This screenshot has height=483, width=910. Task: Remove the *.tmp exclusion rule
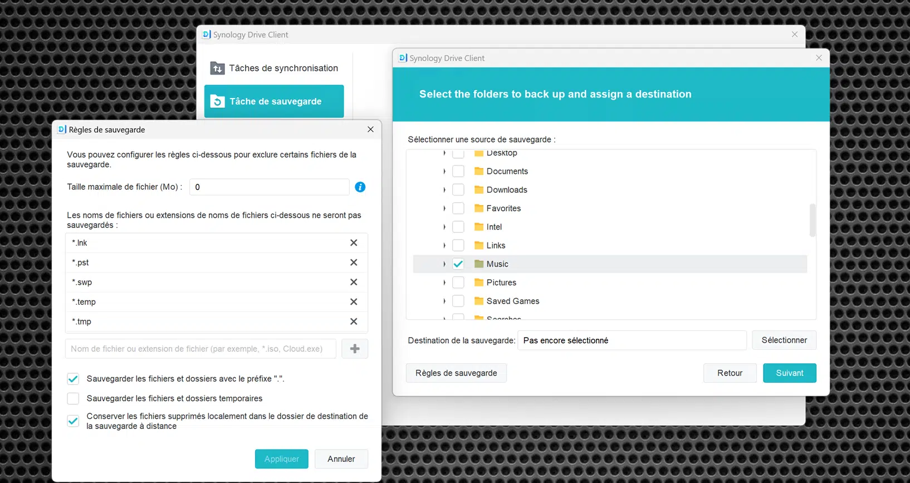tap(354, 321)
